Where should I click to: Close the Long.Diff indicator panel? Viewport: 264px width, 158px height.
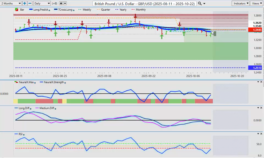point(261,108)
